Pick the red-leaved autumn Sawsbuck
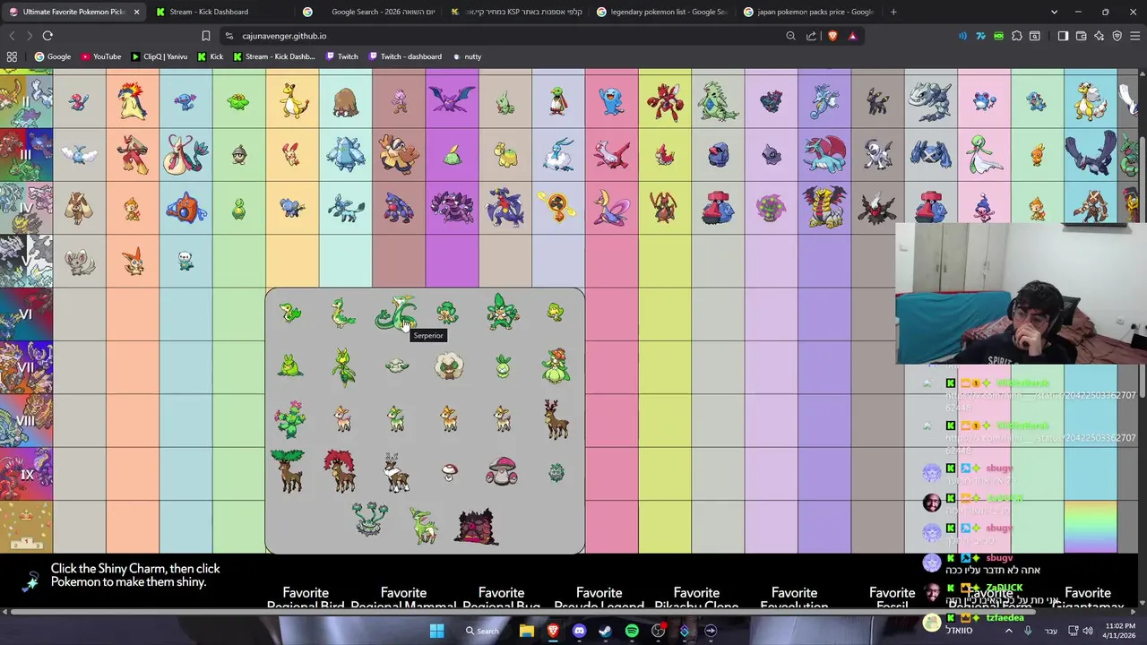This screenshot has width=1147, height=645. point(341,472)
